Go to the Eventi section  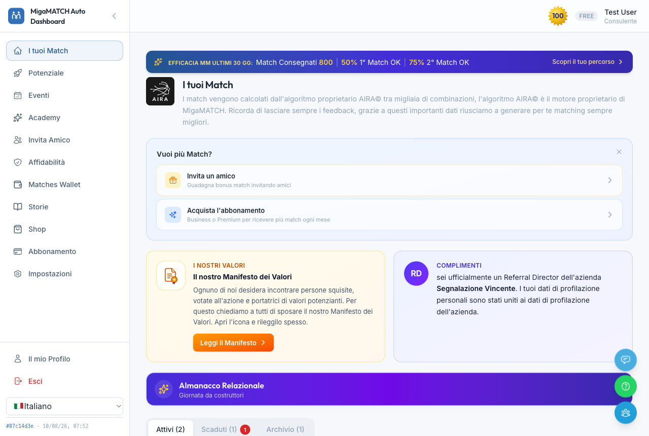click(64, 95)
